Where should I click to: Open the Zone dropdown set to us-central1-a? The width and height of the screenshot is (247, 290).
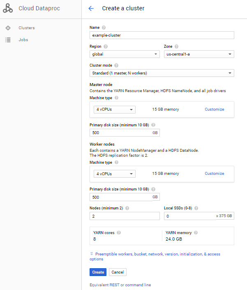click(199, 54)
